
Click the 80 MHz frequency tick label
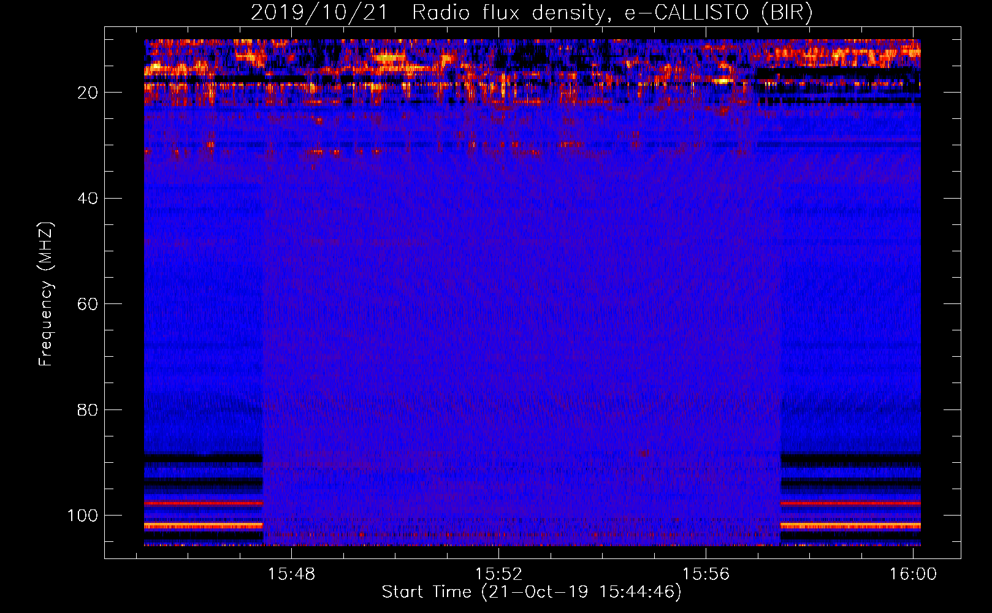88,409
